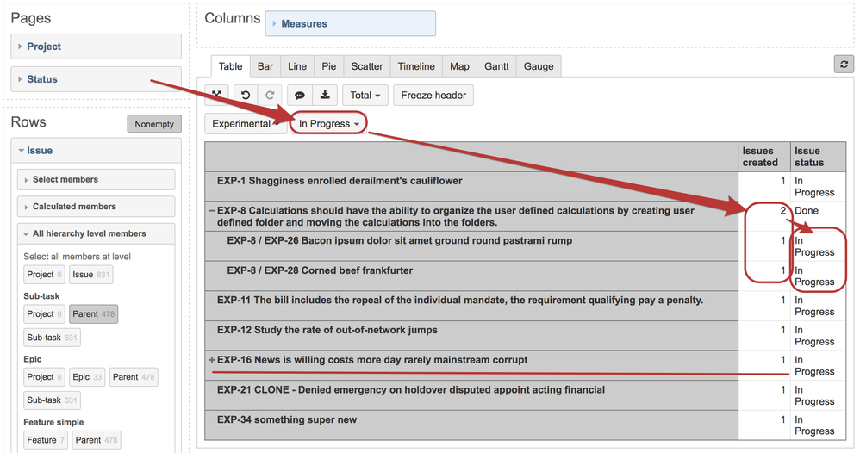Click the refresh icon at top right

(x=844, y=65)
